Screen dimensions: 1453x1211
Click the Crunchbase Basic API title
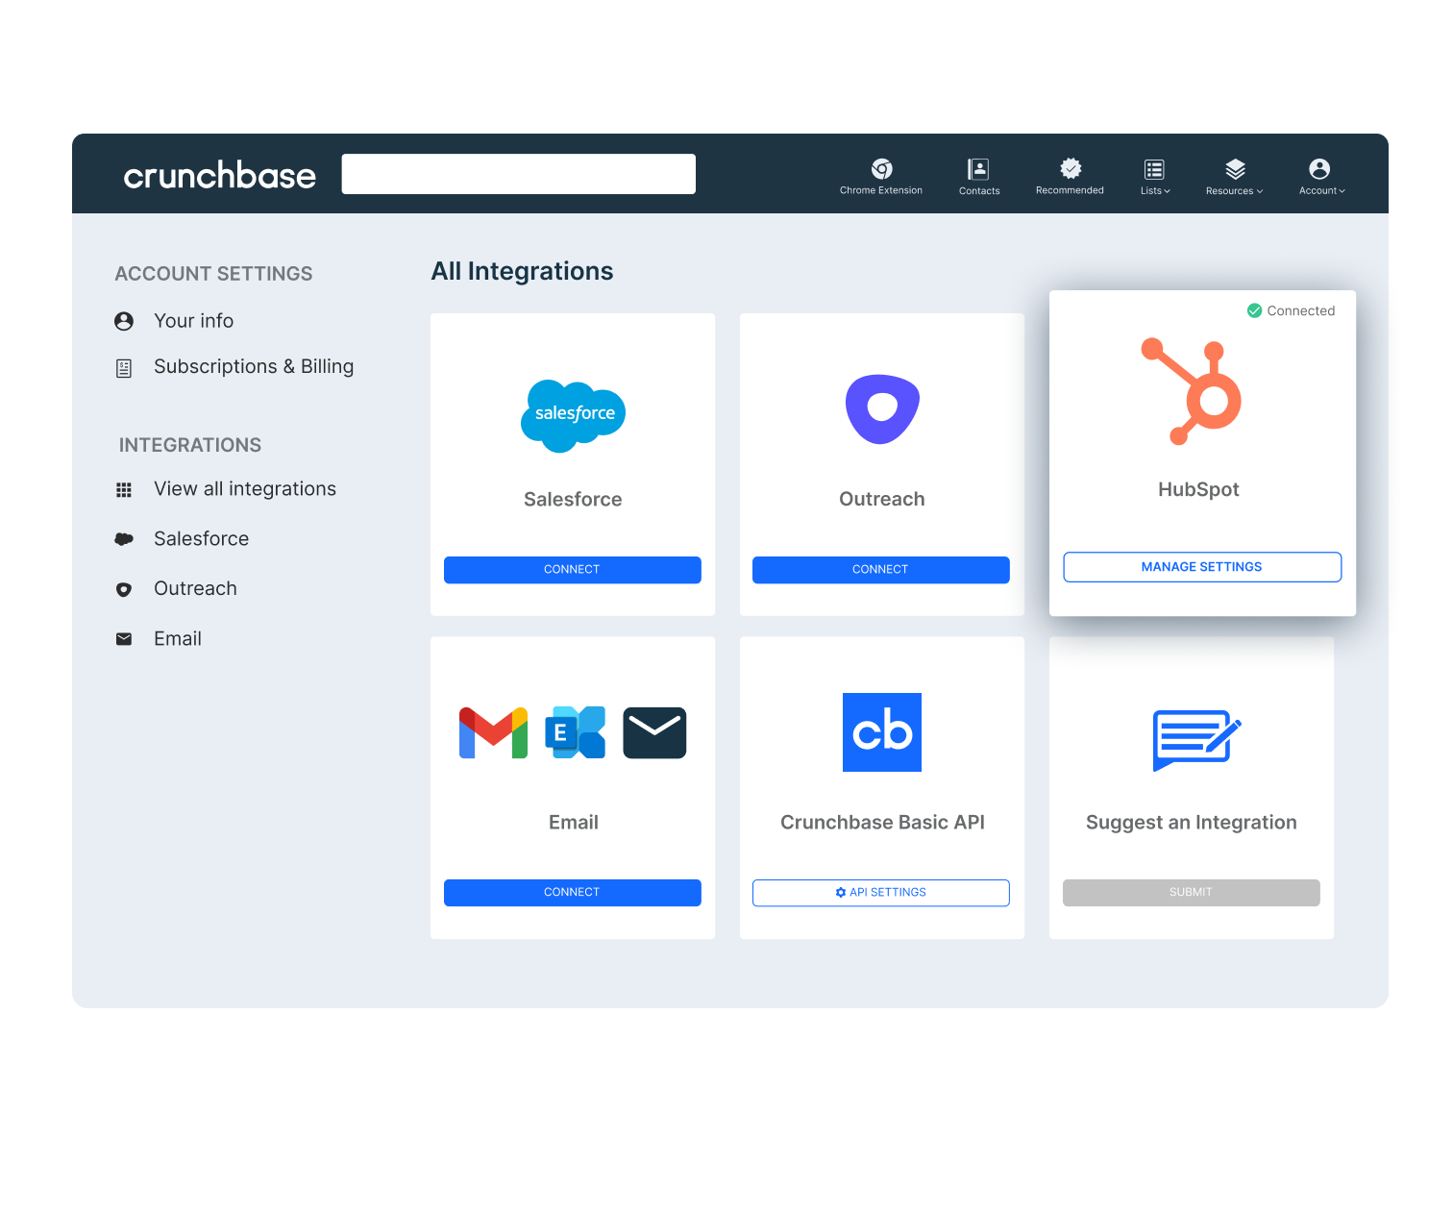click(882, 823)
